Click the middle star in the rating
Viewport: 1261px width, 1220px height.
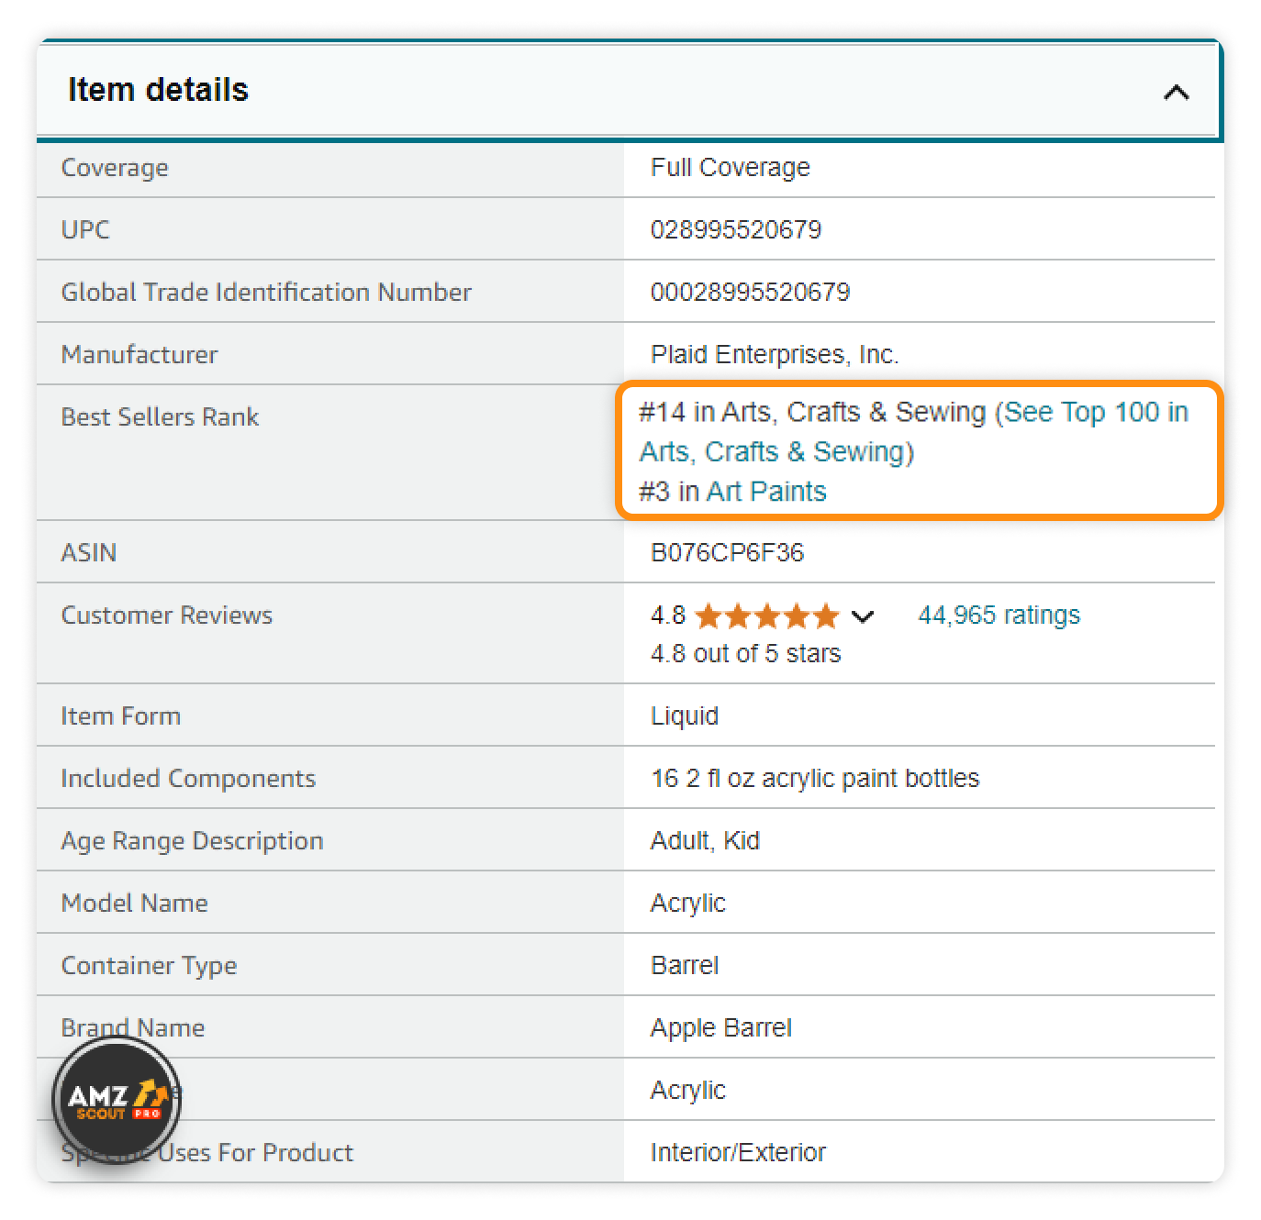tap(767, 616)
